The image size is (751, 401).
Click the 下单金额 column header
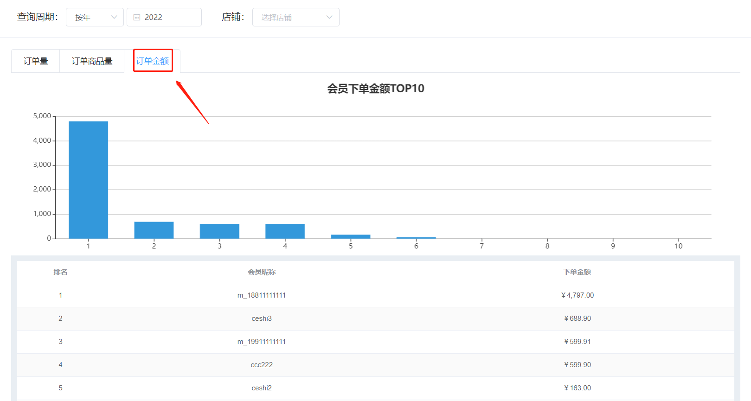(x=577, y=272)
